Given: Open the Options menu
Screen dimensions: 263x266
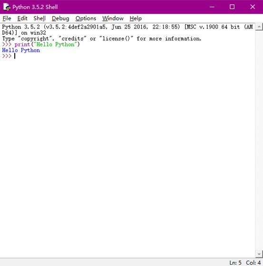Looking at the screenshot, I should pos(86,18).
